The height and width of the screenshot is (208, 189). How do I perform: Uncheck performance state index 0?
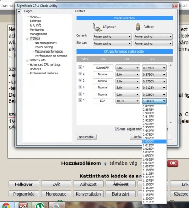click(80, 67)
